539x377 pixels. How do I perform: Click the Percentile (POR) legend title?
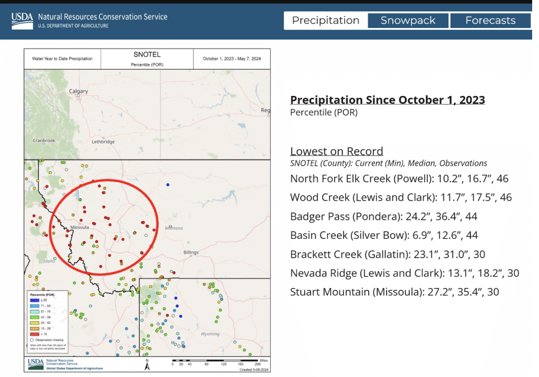pos(42,295)
